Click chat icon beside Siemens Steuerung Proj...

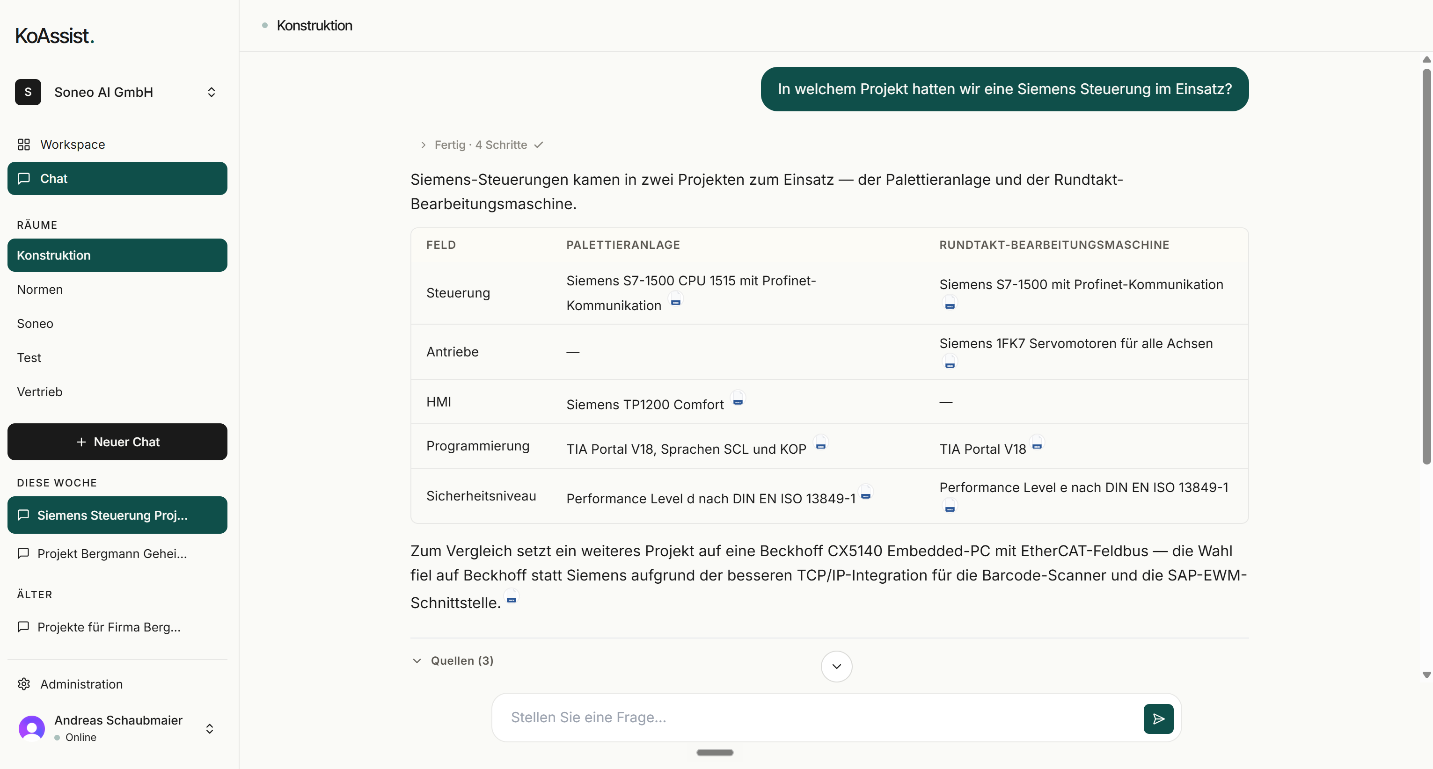[23, 515]
